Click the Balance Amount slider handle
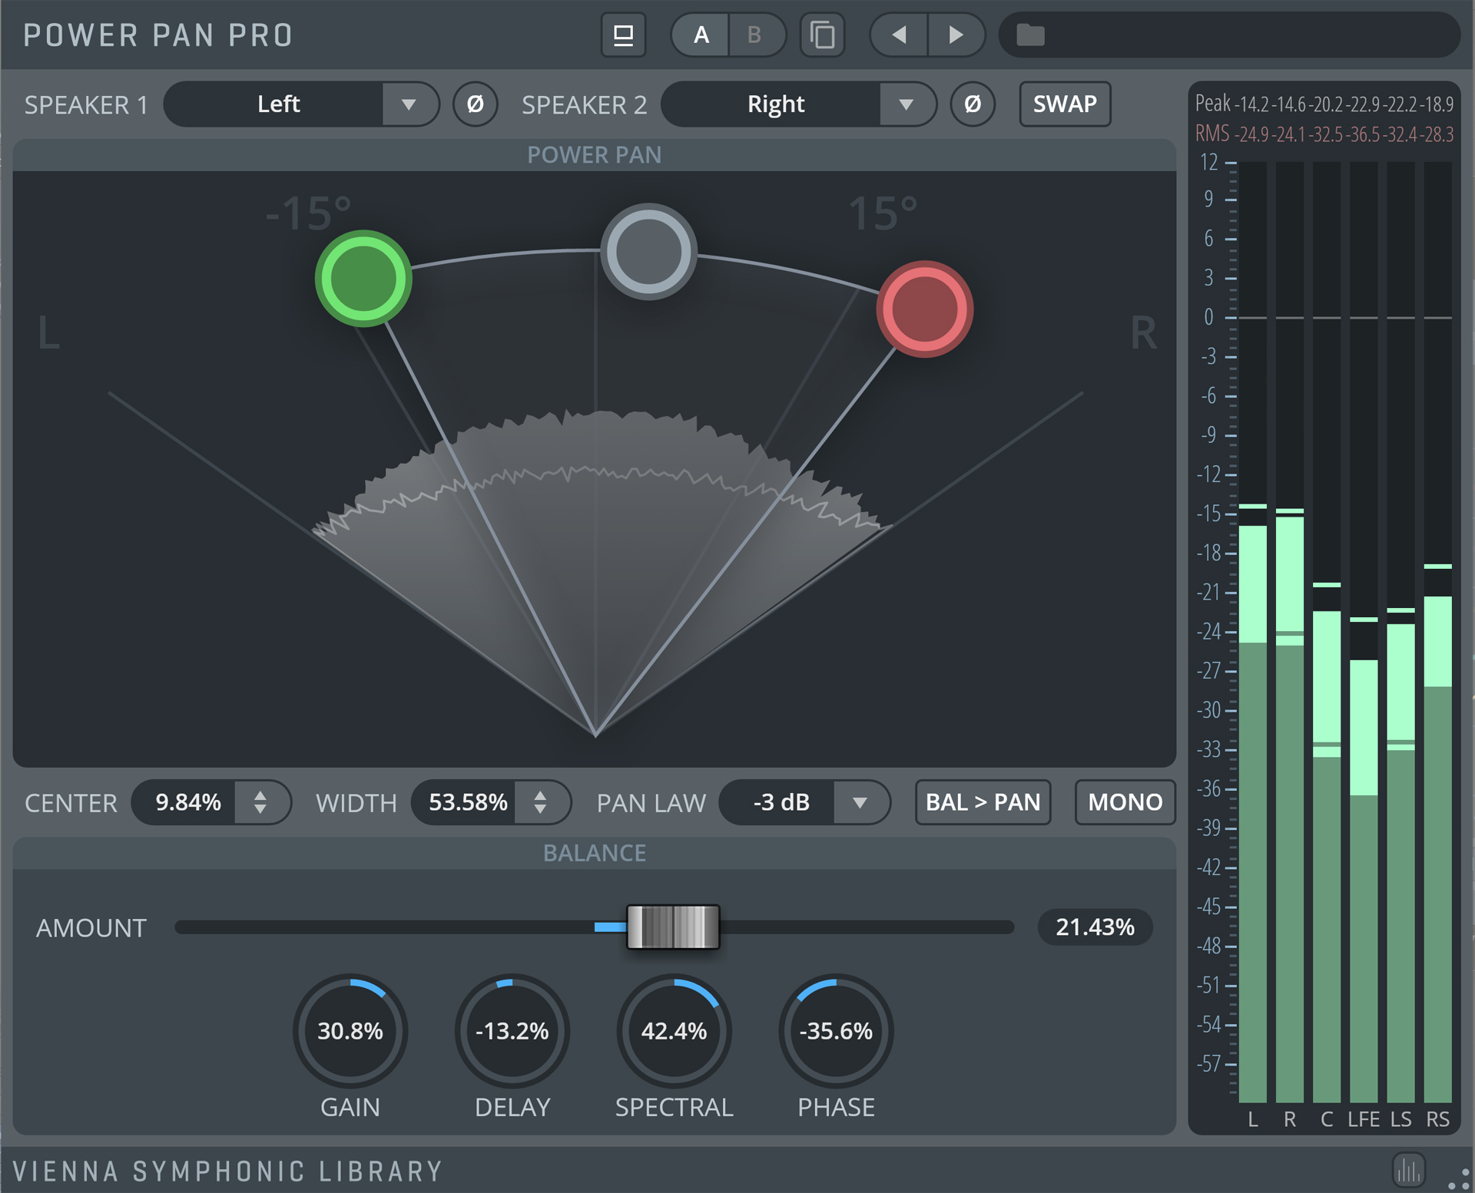This screenshot has height=1193, width=1475. point(673,927)
